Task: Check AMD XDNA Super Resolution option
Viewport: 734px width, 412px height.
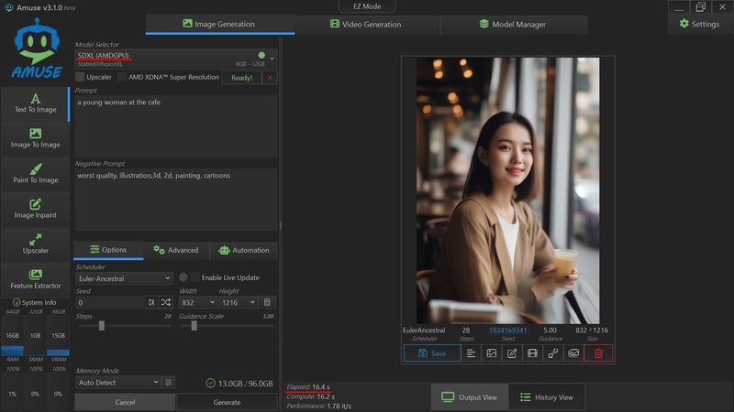Action: tap(121, 78)
